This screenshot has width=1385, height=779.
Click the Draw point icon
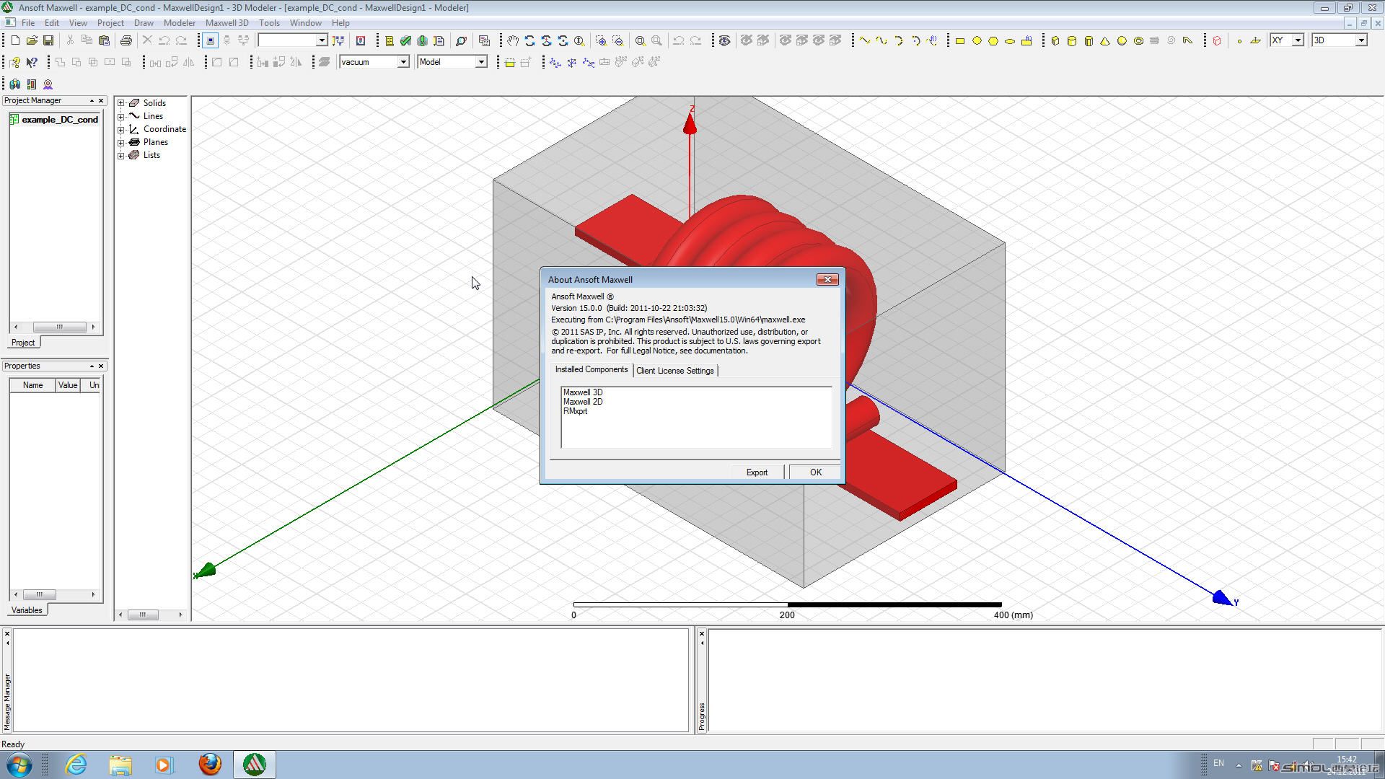pos(1239,40)
